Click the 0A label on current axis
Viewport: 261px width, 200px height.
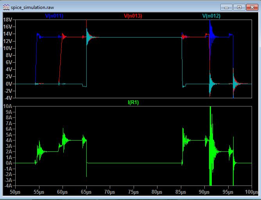pyautogui.click(x=9, y=163)
